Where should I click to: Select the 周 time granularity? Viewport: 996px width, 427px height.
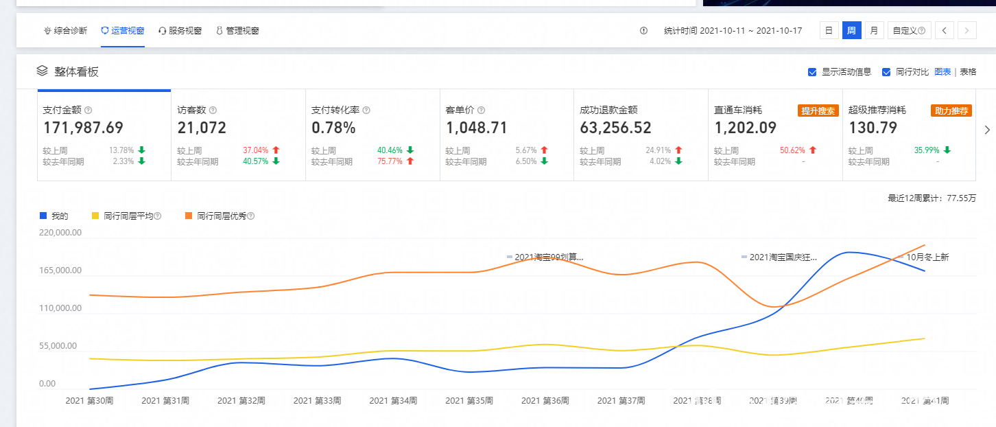click(x=851, y=30)
